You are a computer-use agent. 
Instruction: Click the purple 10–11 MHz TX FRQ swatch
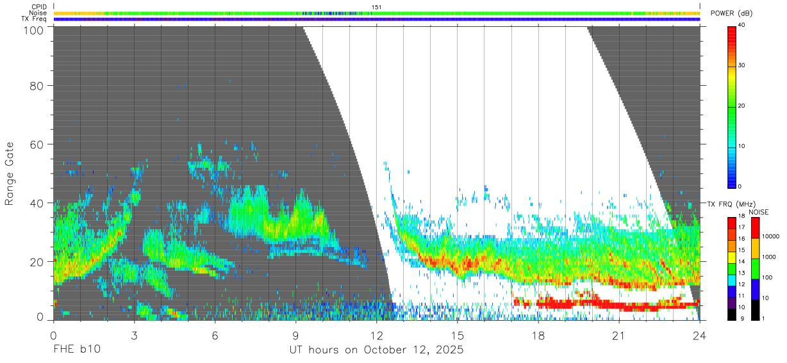pos(731,302)
